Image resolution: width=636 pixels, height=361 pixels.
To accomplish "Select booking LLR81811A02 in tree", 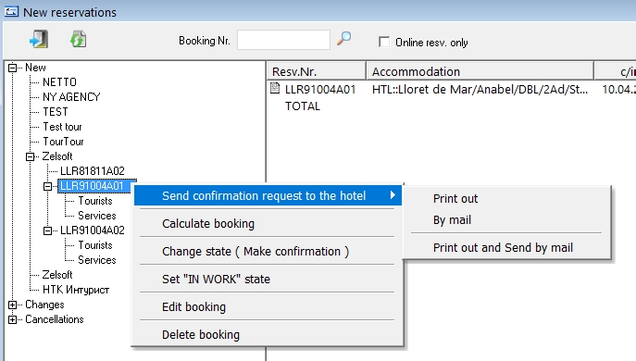I will pyautogui.click(x=93, y=171).
